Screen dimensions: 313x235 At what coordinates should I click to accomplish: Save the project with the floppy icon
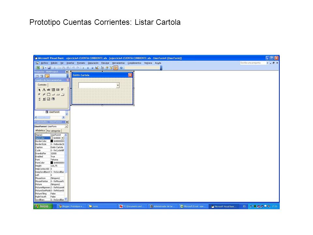pos(49,68)
